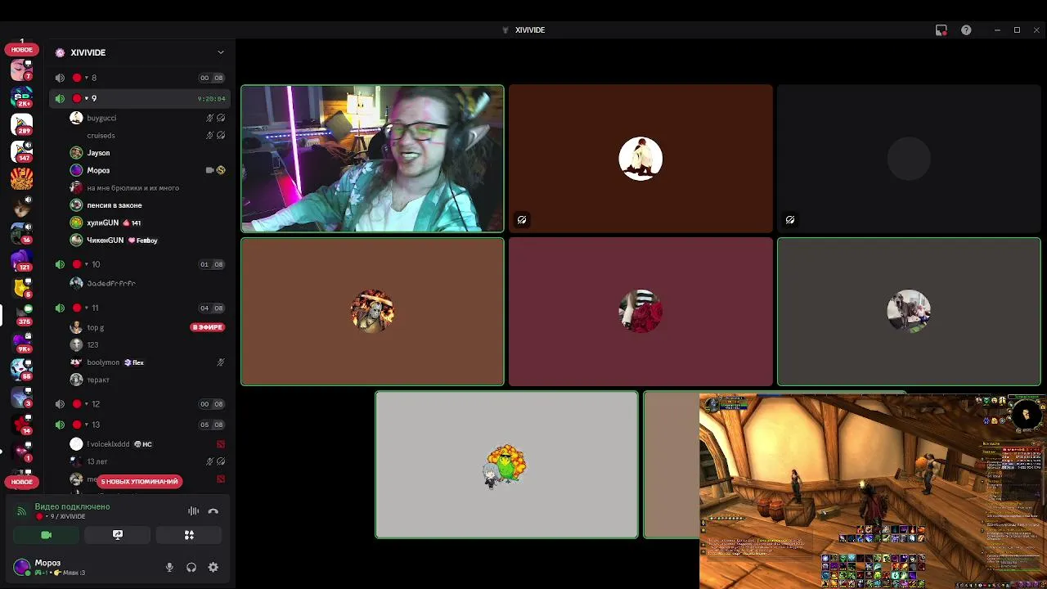Join voice channel 11

139,308
